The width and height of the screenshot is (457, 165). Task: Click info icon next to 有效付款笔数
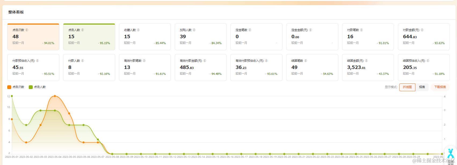point(144,61)
